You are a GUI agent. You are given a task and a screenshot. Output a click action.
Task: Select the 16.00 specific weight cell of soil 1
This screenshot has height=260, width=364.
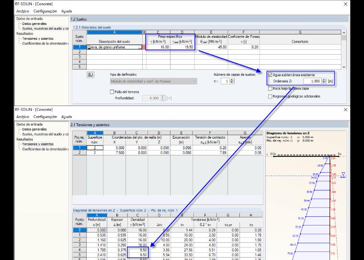coord(158,47)
